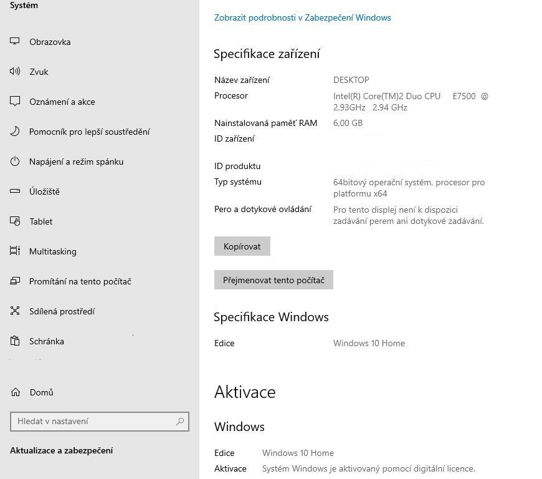542x479 pixels.
Task: Click Přejmenovat tento počítač button
Action: point(273,280)
